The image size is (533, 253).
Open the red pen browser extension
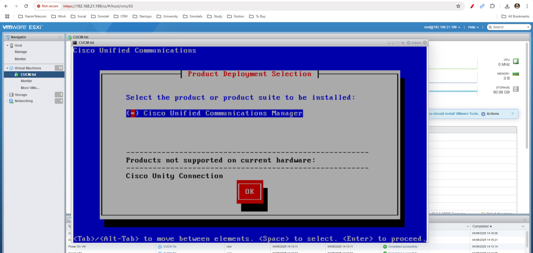coord(472,6)
